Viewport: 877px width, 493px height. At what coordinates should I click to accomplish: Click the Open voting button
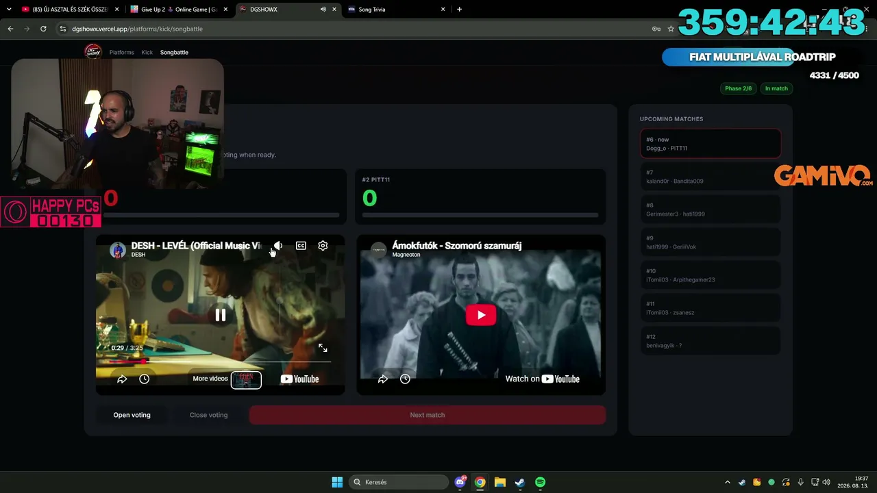pyautogui.click(x=132, y=415)
